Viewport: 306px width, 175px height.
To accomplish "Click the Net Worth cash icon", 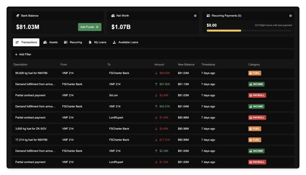I will [x=113, y=16].
